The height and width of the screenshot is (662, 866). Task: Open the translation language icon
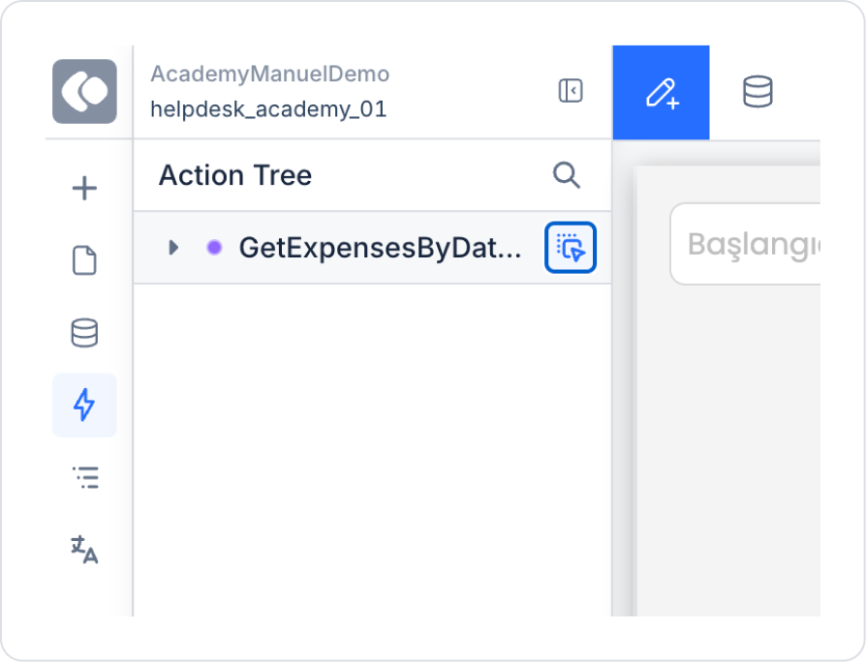(84, 550)
